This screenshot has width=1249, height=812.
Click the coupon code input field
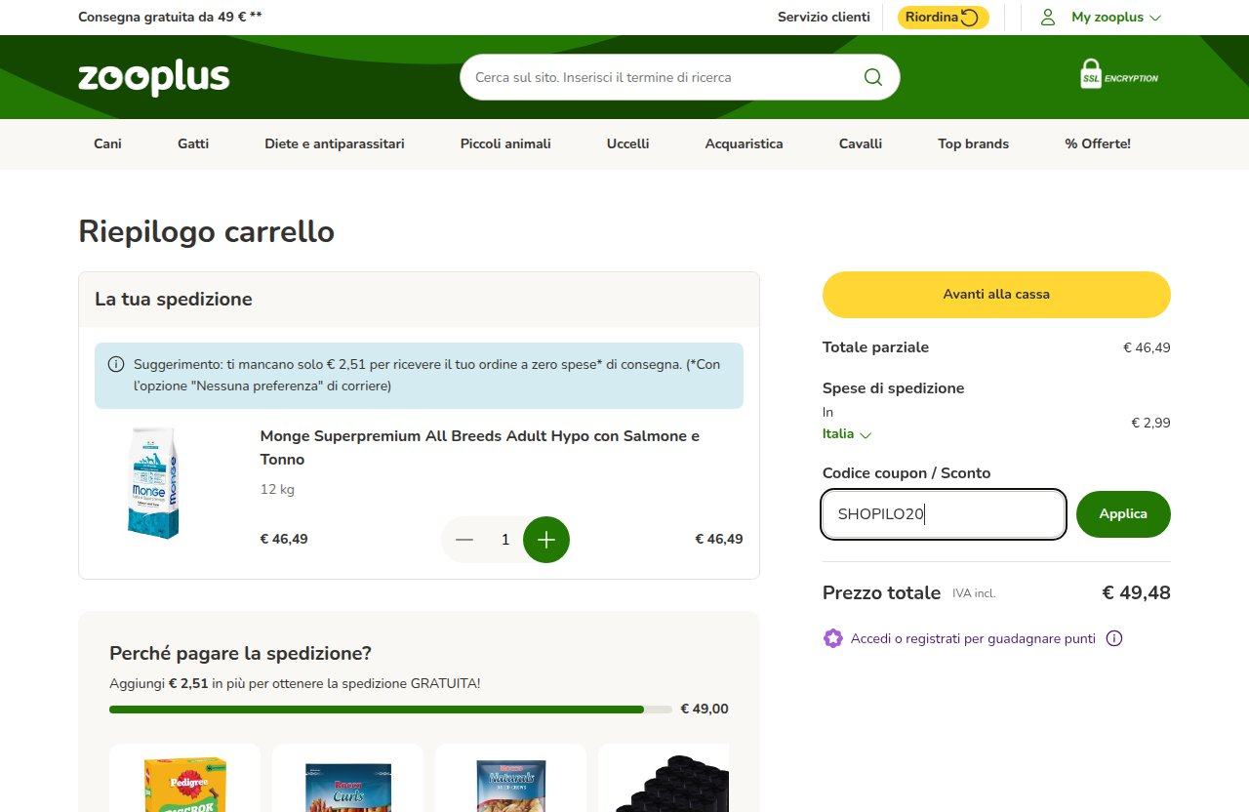click(944, 514)
